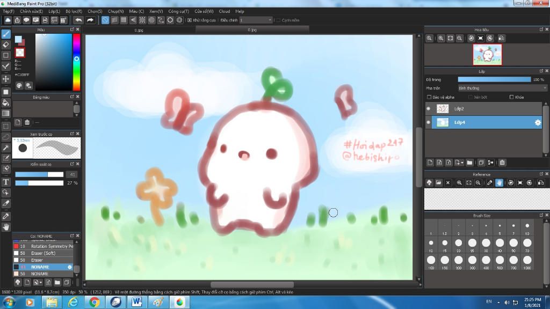Click the rainbow hue bar
The image size is (550, 309).
click(x=76, y=62)
